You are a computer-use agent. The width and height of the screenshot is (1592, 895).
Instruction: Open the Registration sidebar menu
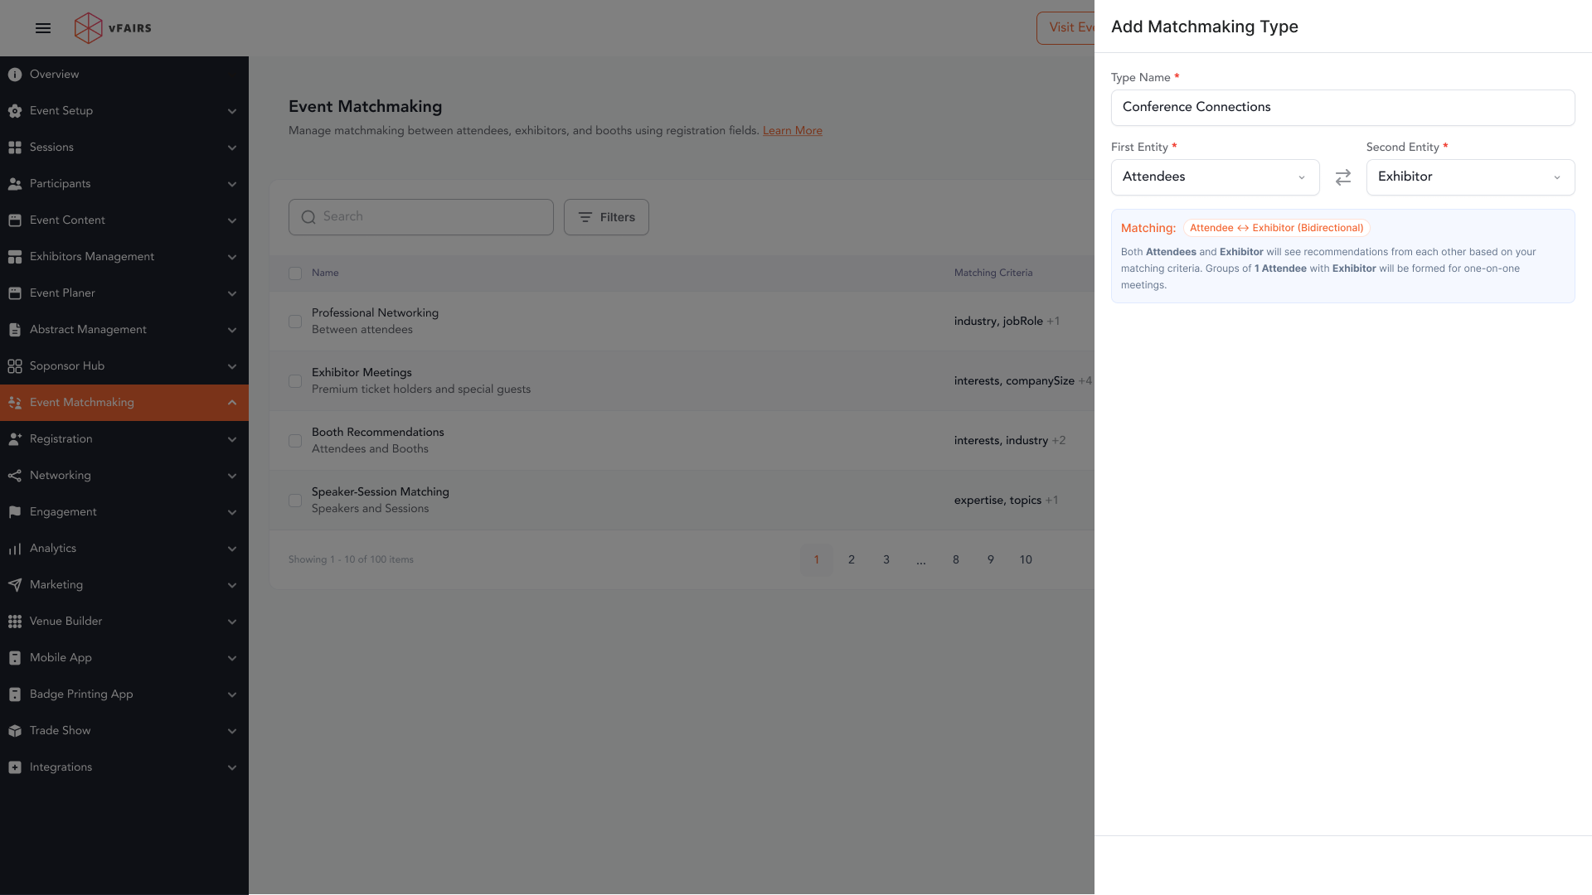124,439
